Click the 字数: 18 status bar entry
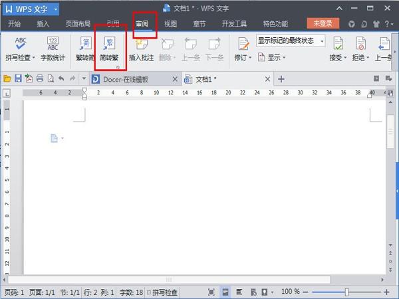Viewport: 399px width, 299px height. tap(131, 292)
